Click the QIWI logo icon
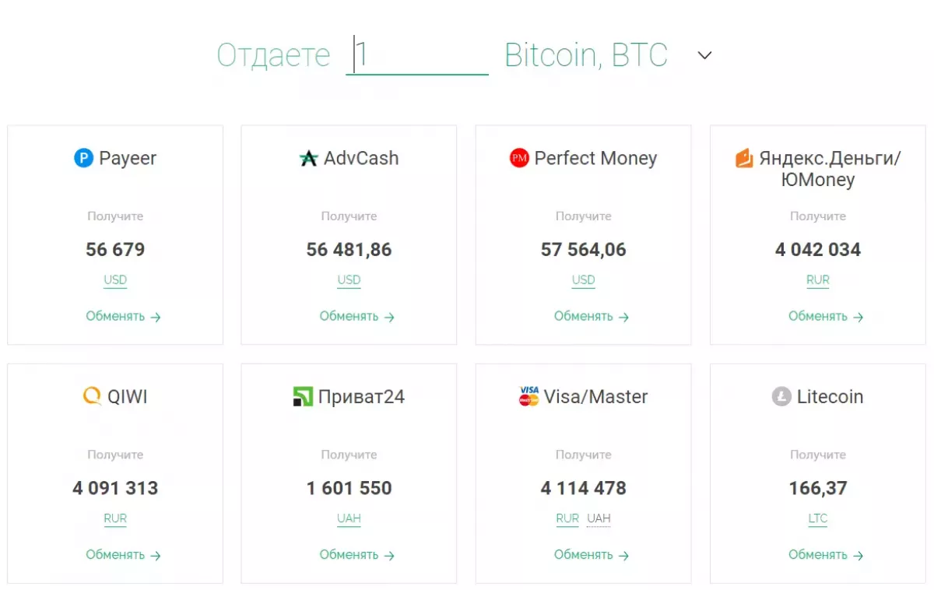 coord(92,397)
